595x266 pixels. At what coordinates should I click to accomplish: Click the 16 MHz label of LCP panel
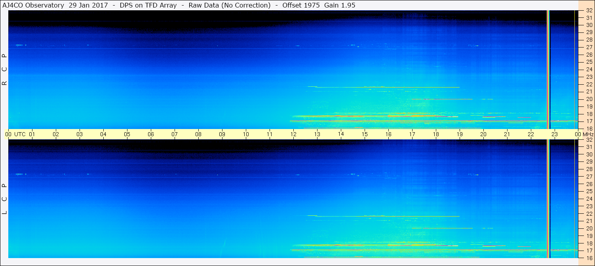pyautogui.click(x=589, y=258)
